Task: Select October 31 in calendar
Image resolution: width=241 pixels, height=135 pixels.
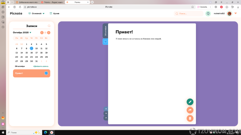Action: coord(36,61)
